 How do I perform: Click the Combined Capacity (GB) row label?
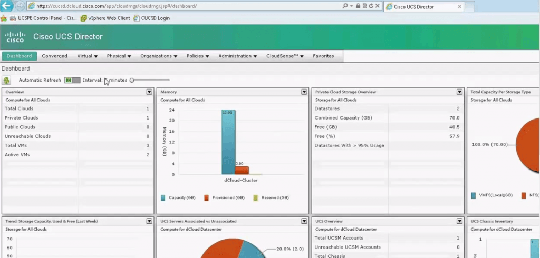coord(343,118)
